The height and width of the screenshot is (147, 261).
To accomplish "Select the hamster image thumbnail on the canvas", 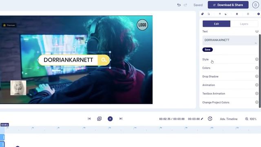I will pyautogui.click(x=18, y=88).
